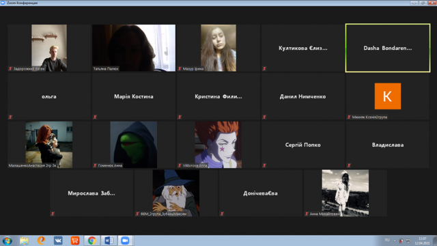Select Задорожний Євген's video thumbnail
The image size is (437, 246).
pos(49,48)
